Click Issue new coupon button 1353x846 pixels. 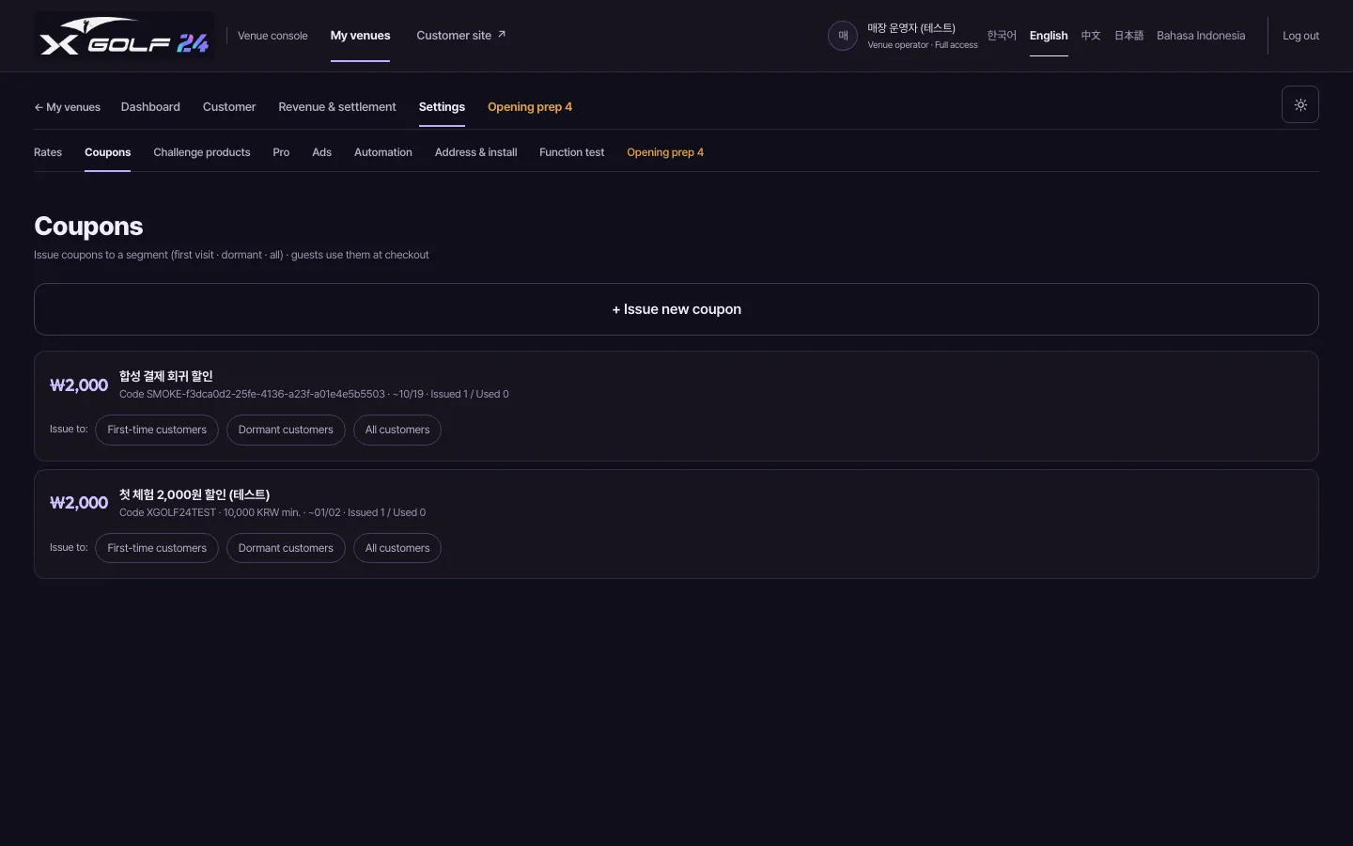pyautogui.click(x=676, y=309)
